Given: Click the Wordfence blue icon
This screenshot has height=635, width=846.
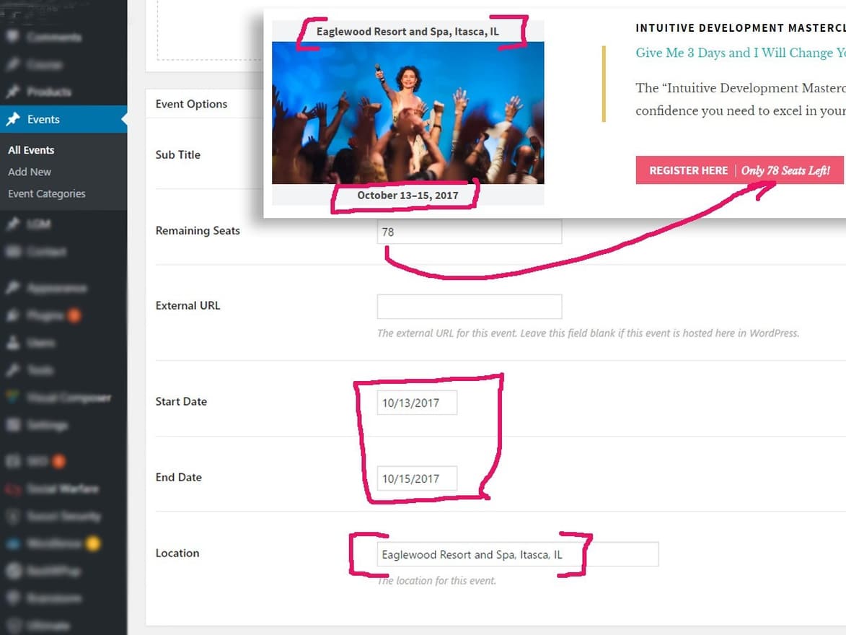Looking at the screenshot, I should [13, 543].
